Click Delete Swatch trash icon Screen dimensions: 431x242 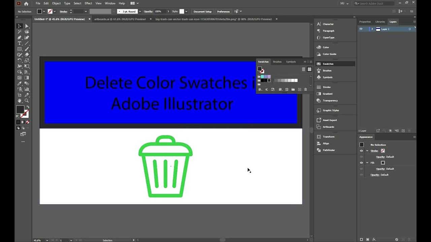[x=305, y=89]
